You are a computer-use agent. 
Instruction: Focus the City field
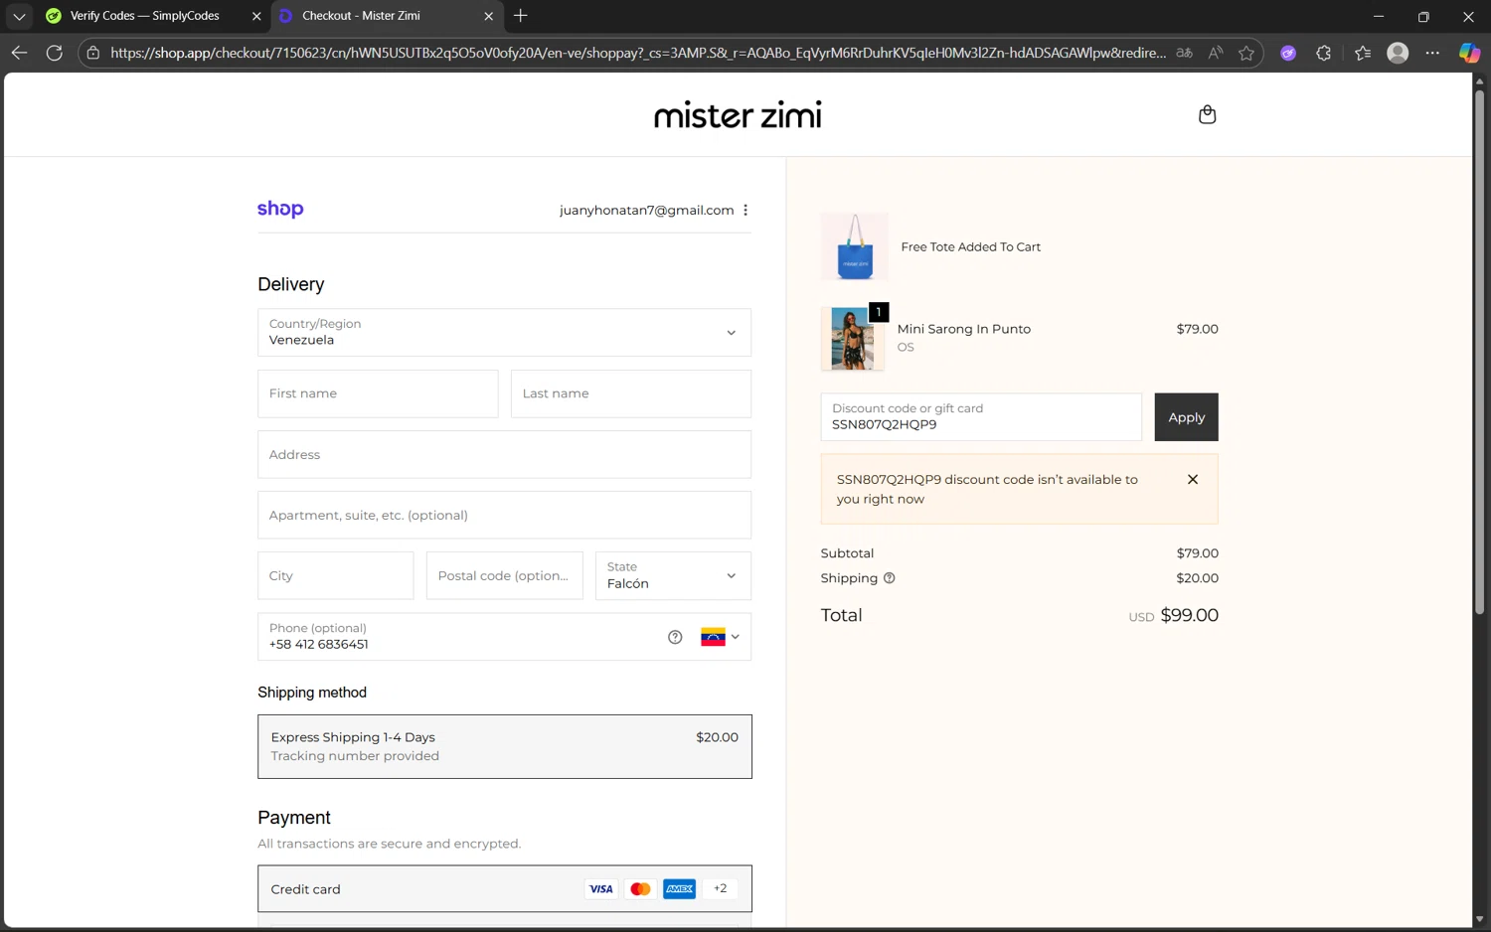(336, 575)
